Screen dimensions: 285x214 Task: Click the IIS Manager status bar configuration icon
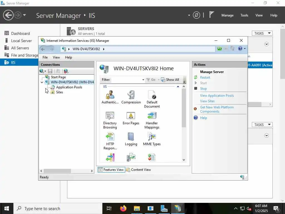coord(242,177)
